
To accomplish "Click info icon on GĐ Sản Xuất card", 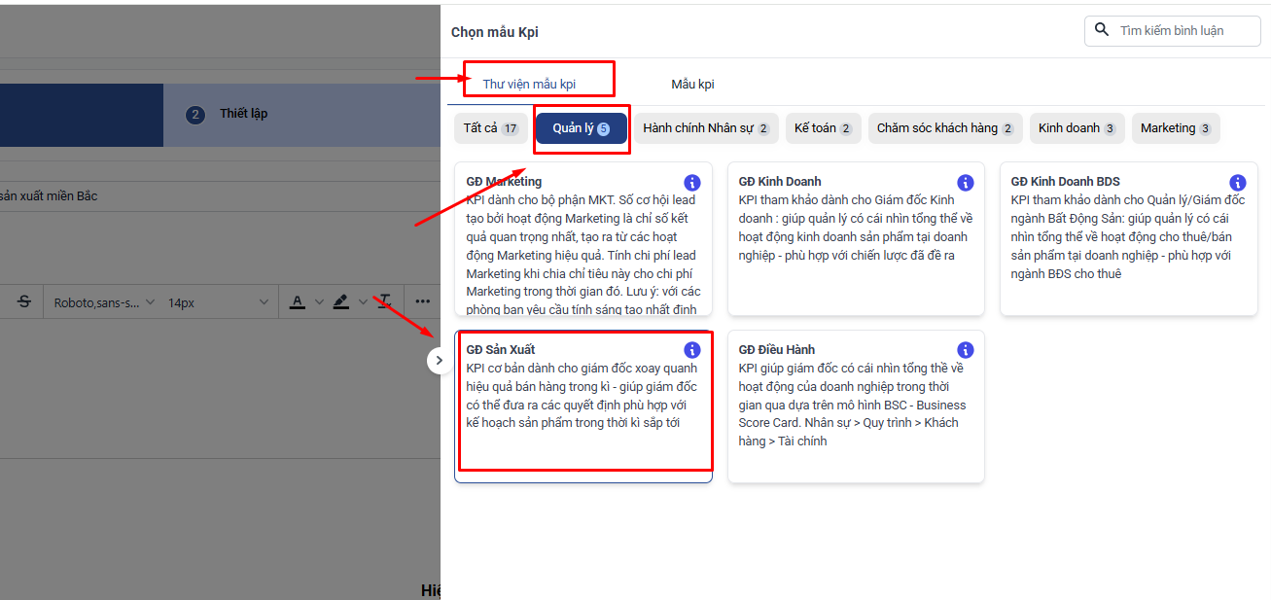I will coord(692,350).
